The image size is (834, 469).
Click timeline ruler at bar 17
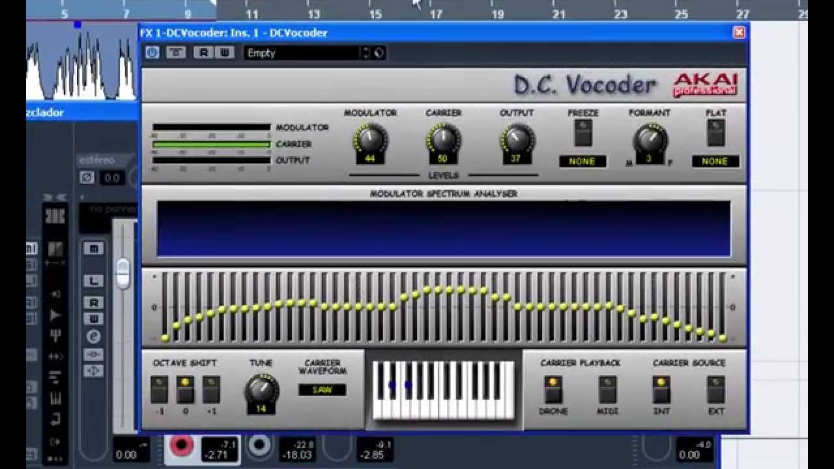coord(436,13)
